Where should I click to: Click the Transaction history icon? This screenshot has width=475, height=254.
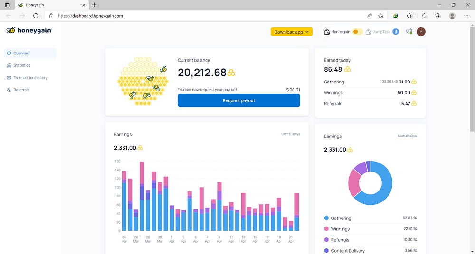[9, 78]
